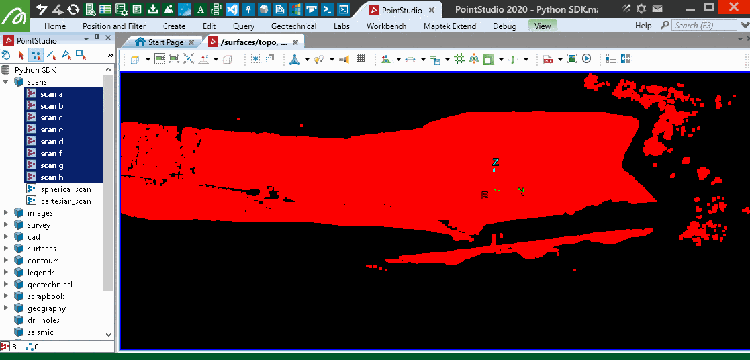750x360 pixels.
Task: Click the blue play button in view toolbar
Action: click(x=586, y=59)
